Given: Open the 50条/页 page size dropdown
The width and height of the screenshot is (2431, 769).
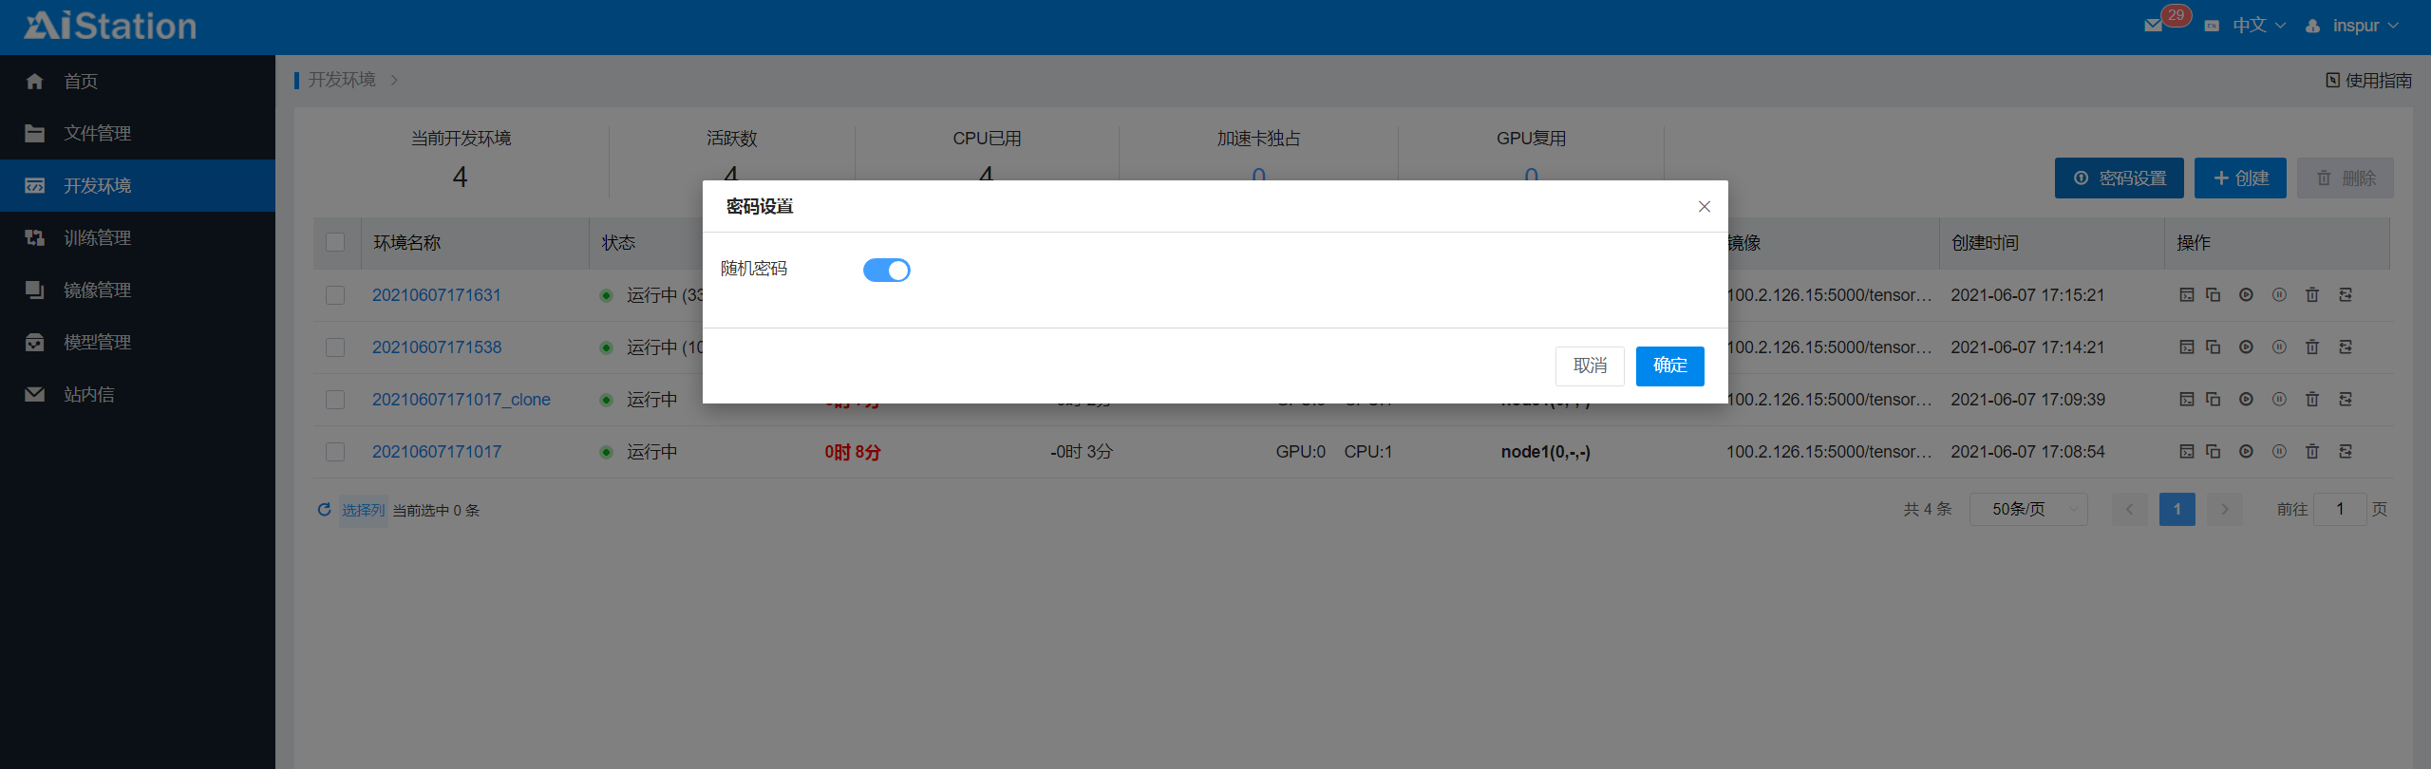Looking at the screenshot, I should click(x=2027, y=510).
